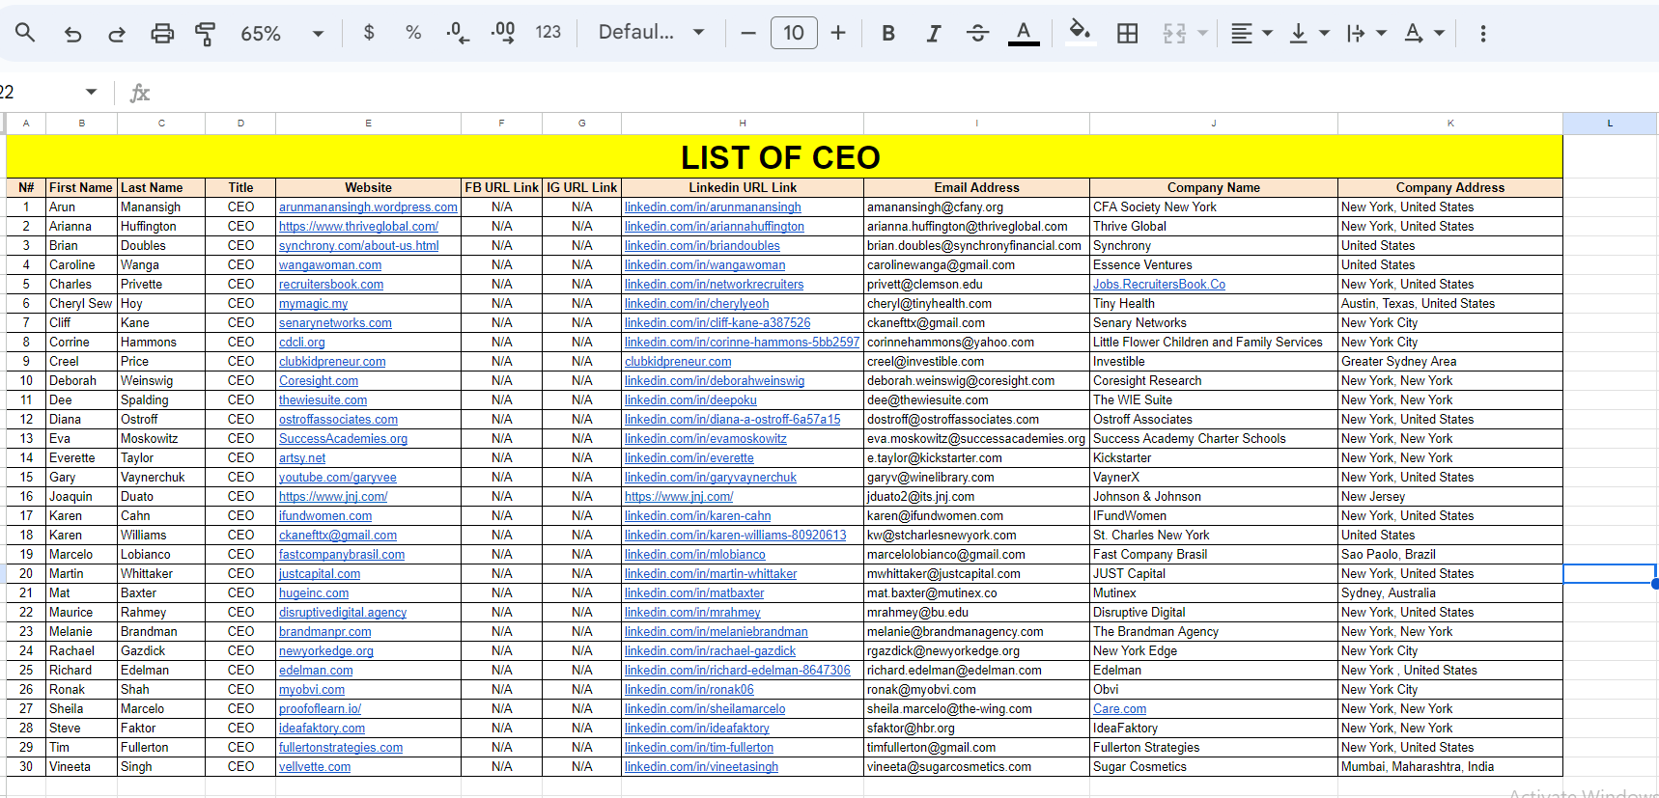Viewport: 1659px width, 798px height.
Task: Select the cell reading Vaynerchuk
Action: (x=161, y=478)
